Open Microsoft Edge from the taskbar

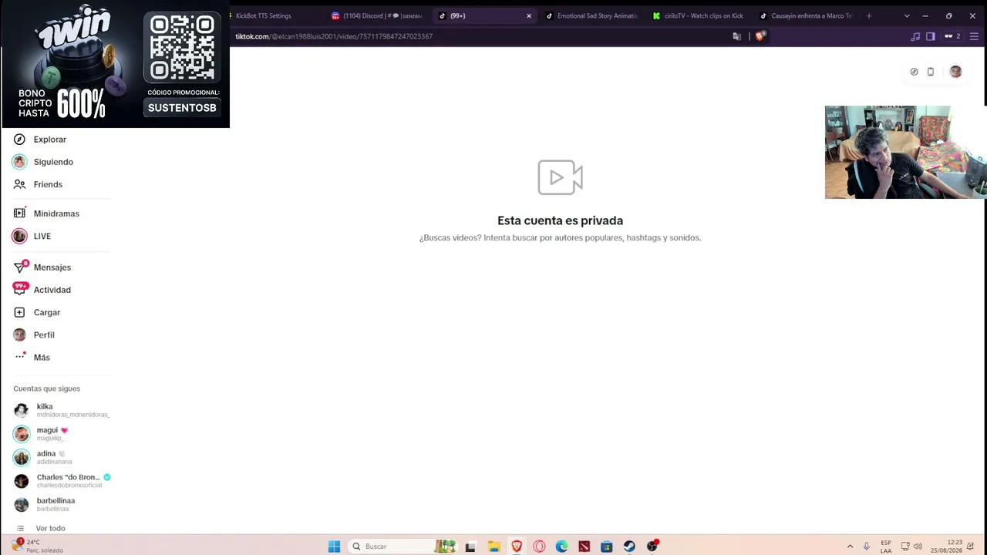coord(561,547)
